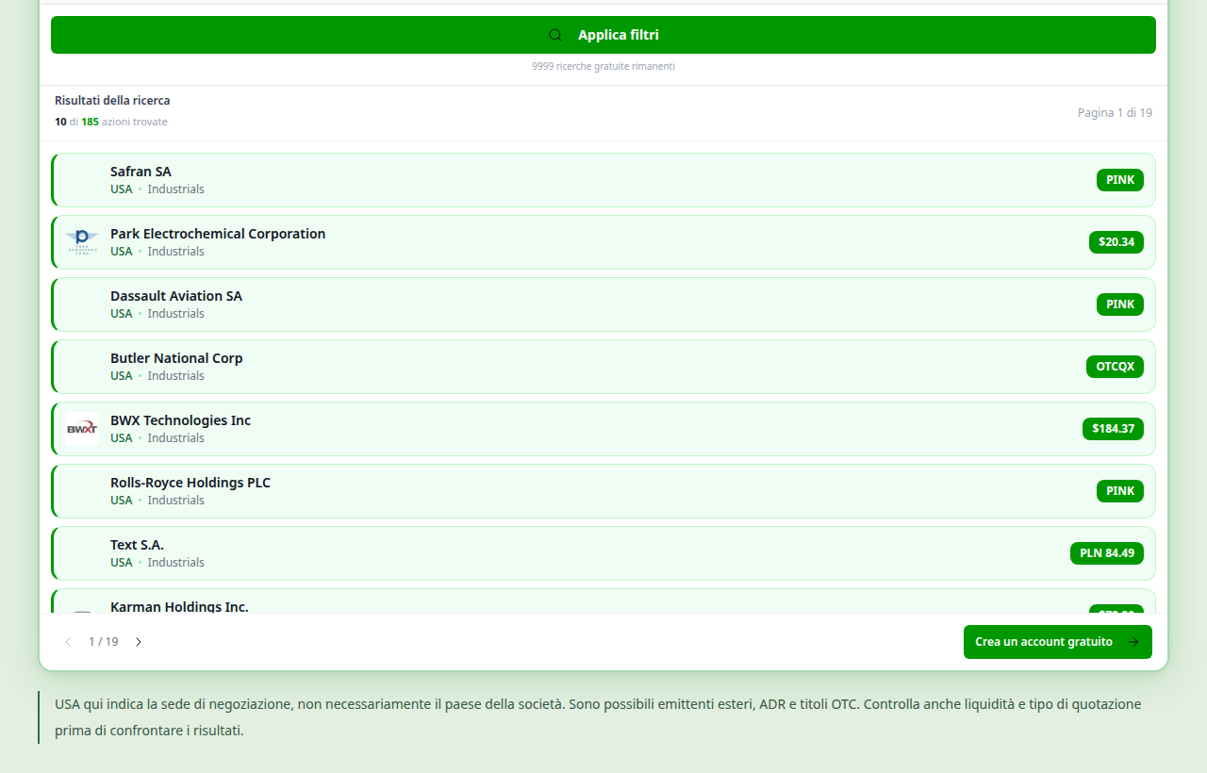The width and height of the screenshot is (1207, 773).
Task: Open the Text S.A. result
Action: pos(603,553)
